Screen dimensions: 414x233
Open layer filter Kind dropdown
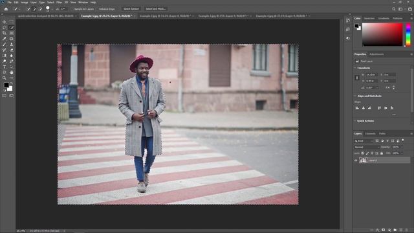[364, 141]
